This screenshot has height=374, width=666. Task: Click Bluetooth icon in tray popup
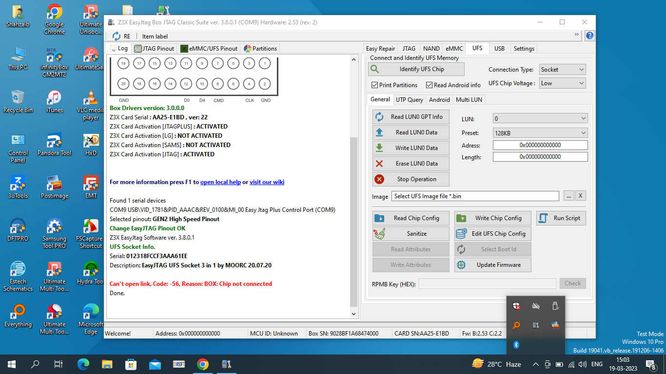[x=516, y=345]
